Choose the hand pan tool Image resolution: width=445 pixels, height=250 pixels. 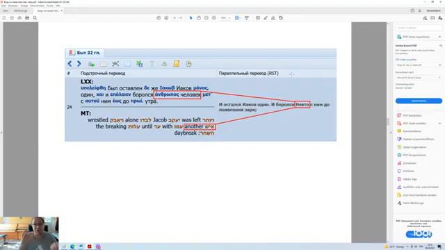[x=199, y=18]
